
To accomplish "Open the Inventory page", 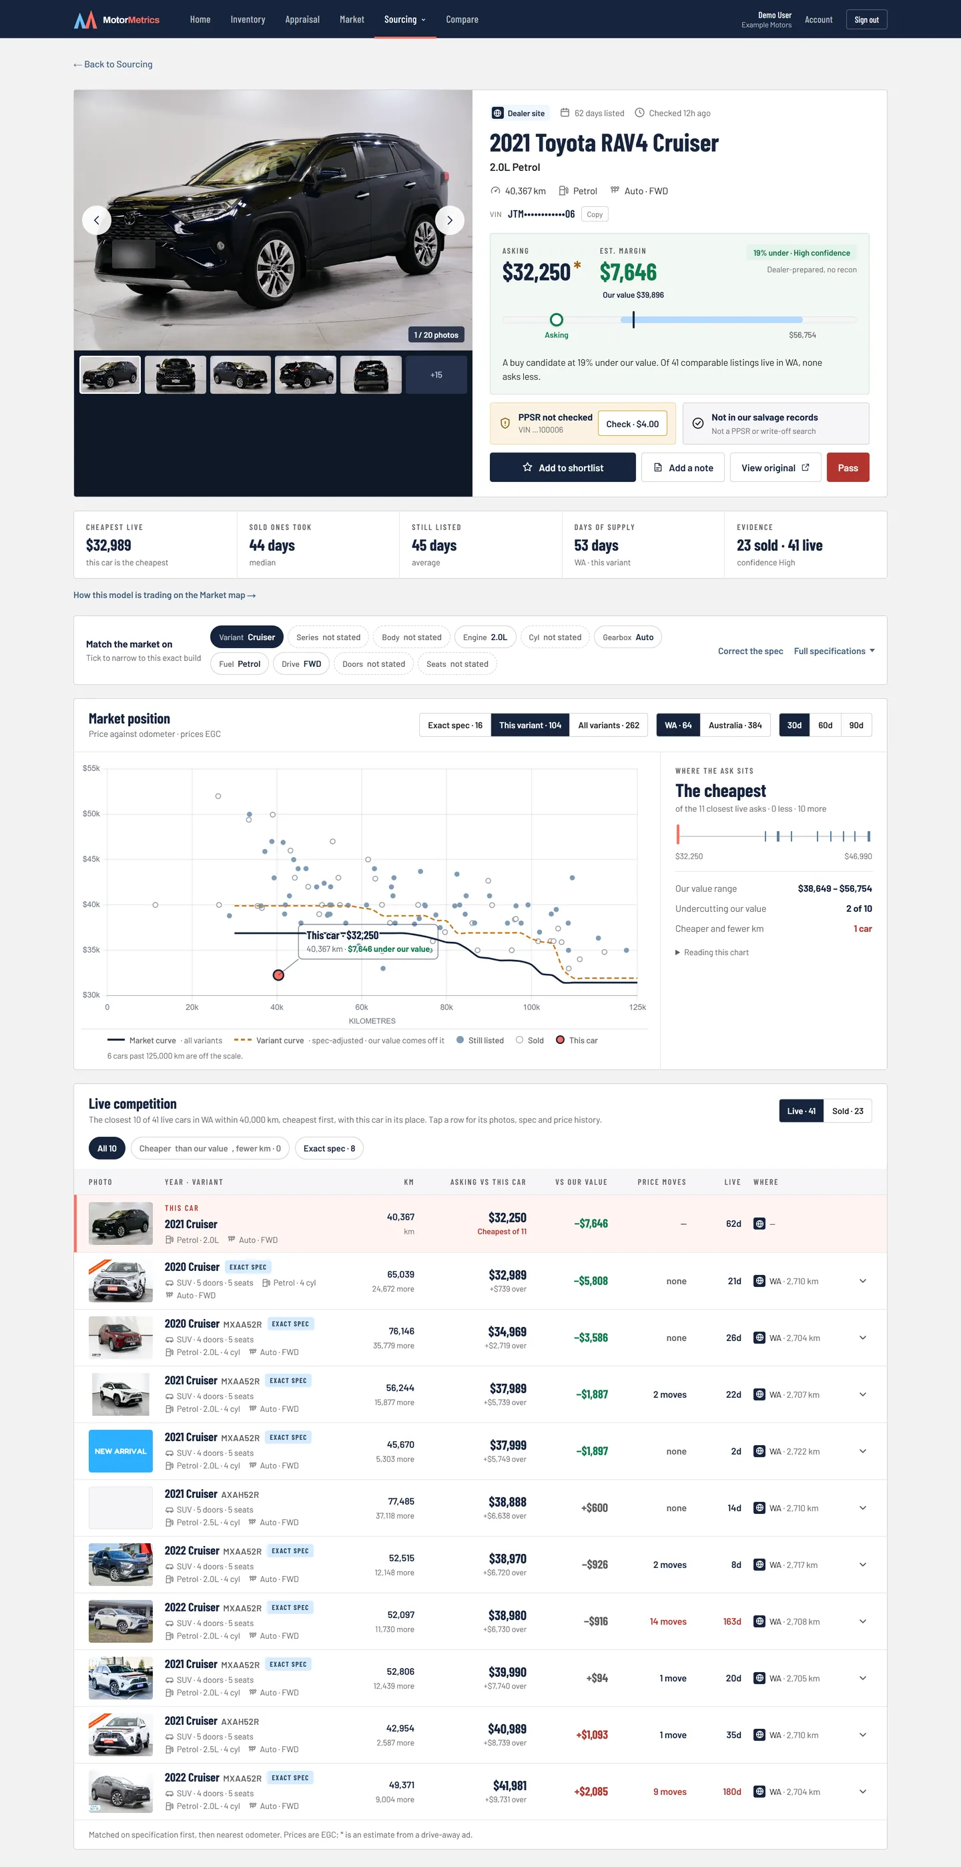I will click(x=248, y=19).
